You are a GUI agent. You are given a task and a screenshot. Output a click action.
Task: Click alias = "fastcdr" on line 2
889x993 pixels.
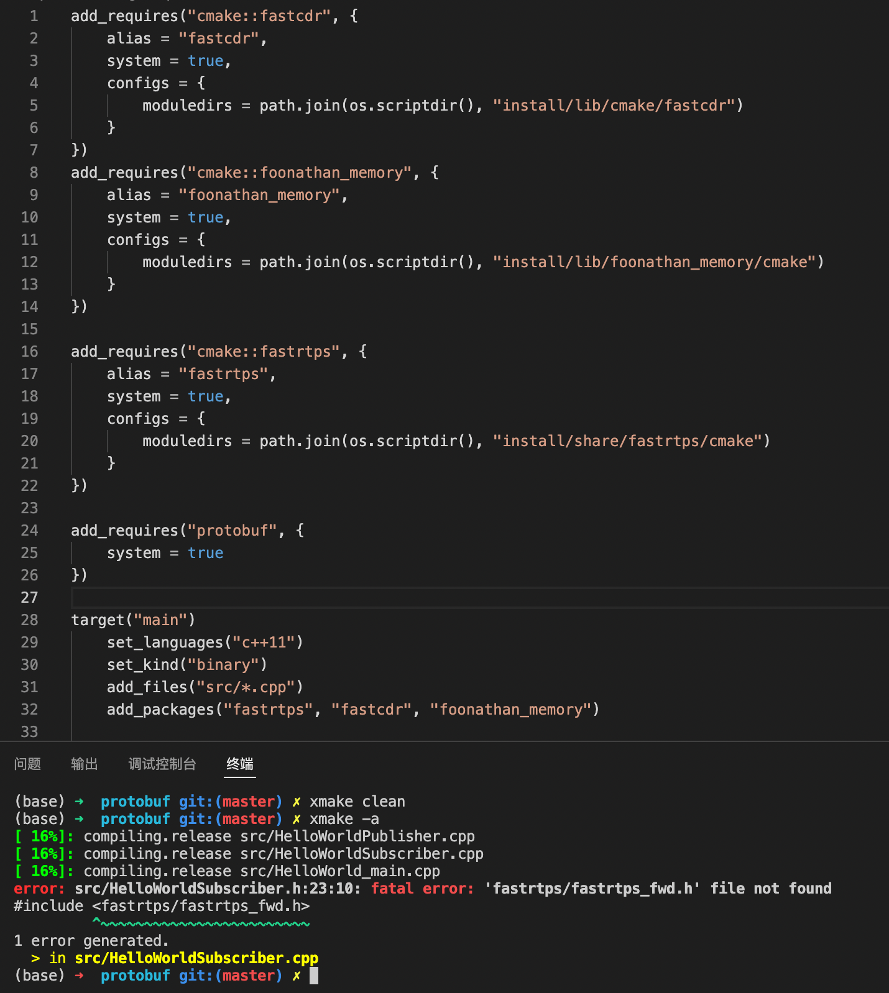tap(187, 39)
